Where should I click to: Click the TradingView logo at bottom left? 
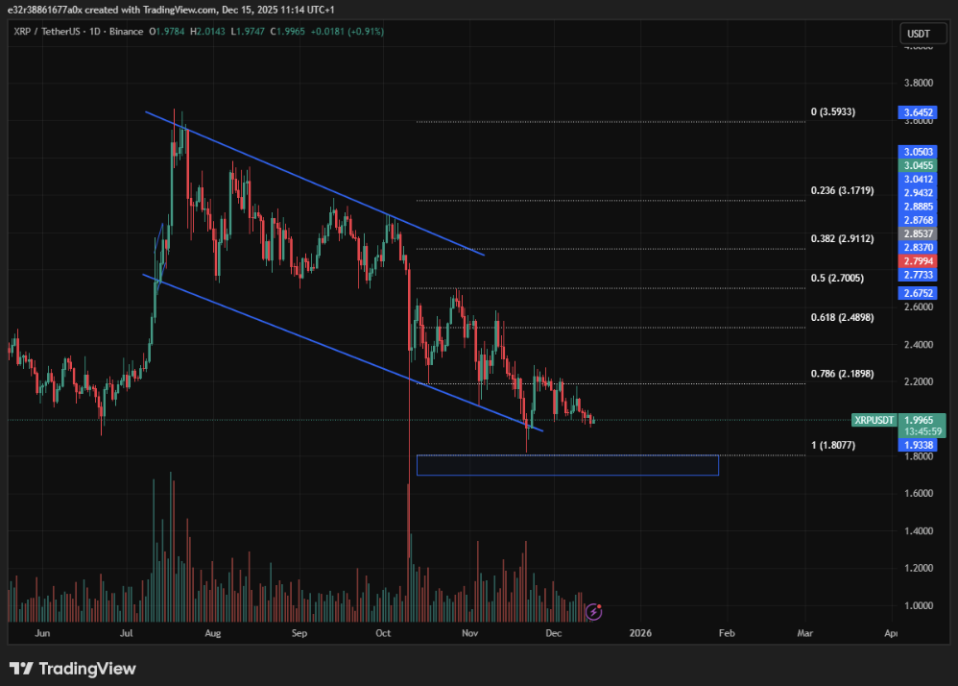(x=72, y=668)
